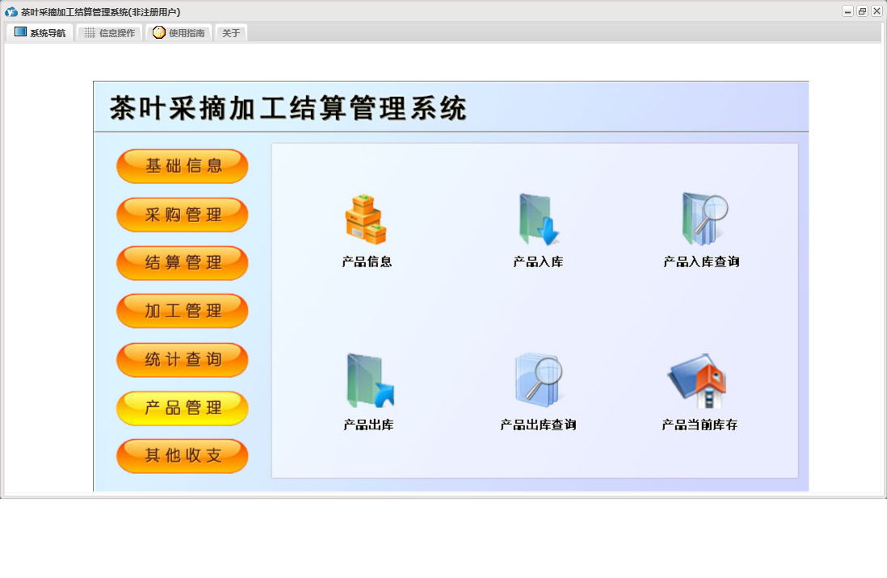Viewport: 887px width, 578px height.
Task: Close the application window
Action: coord(876,11)
